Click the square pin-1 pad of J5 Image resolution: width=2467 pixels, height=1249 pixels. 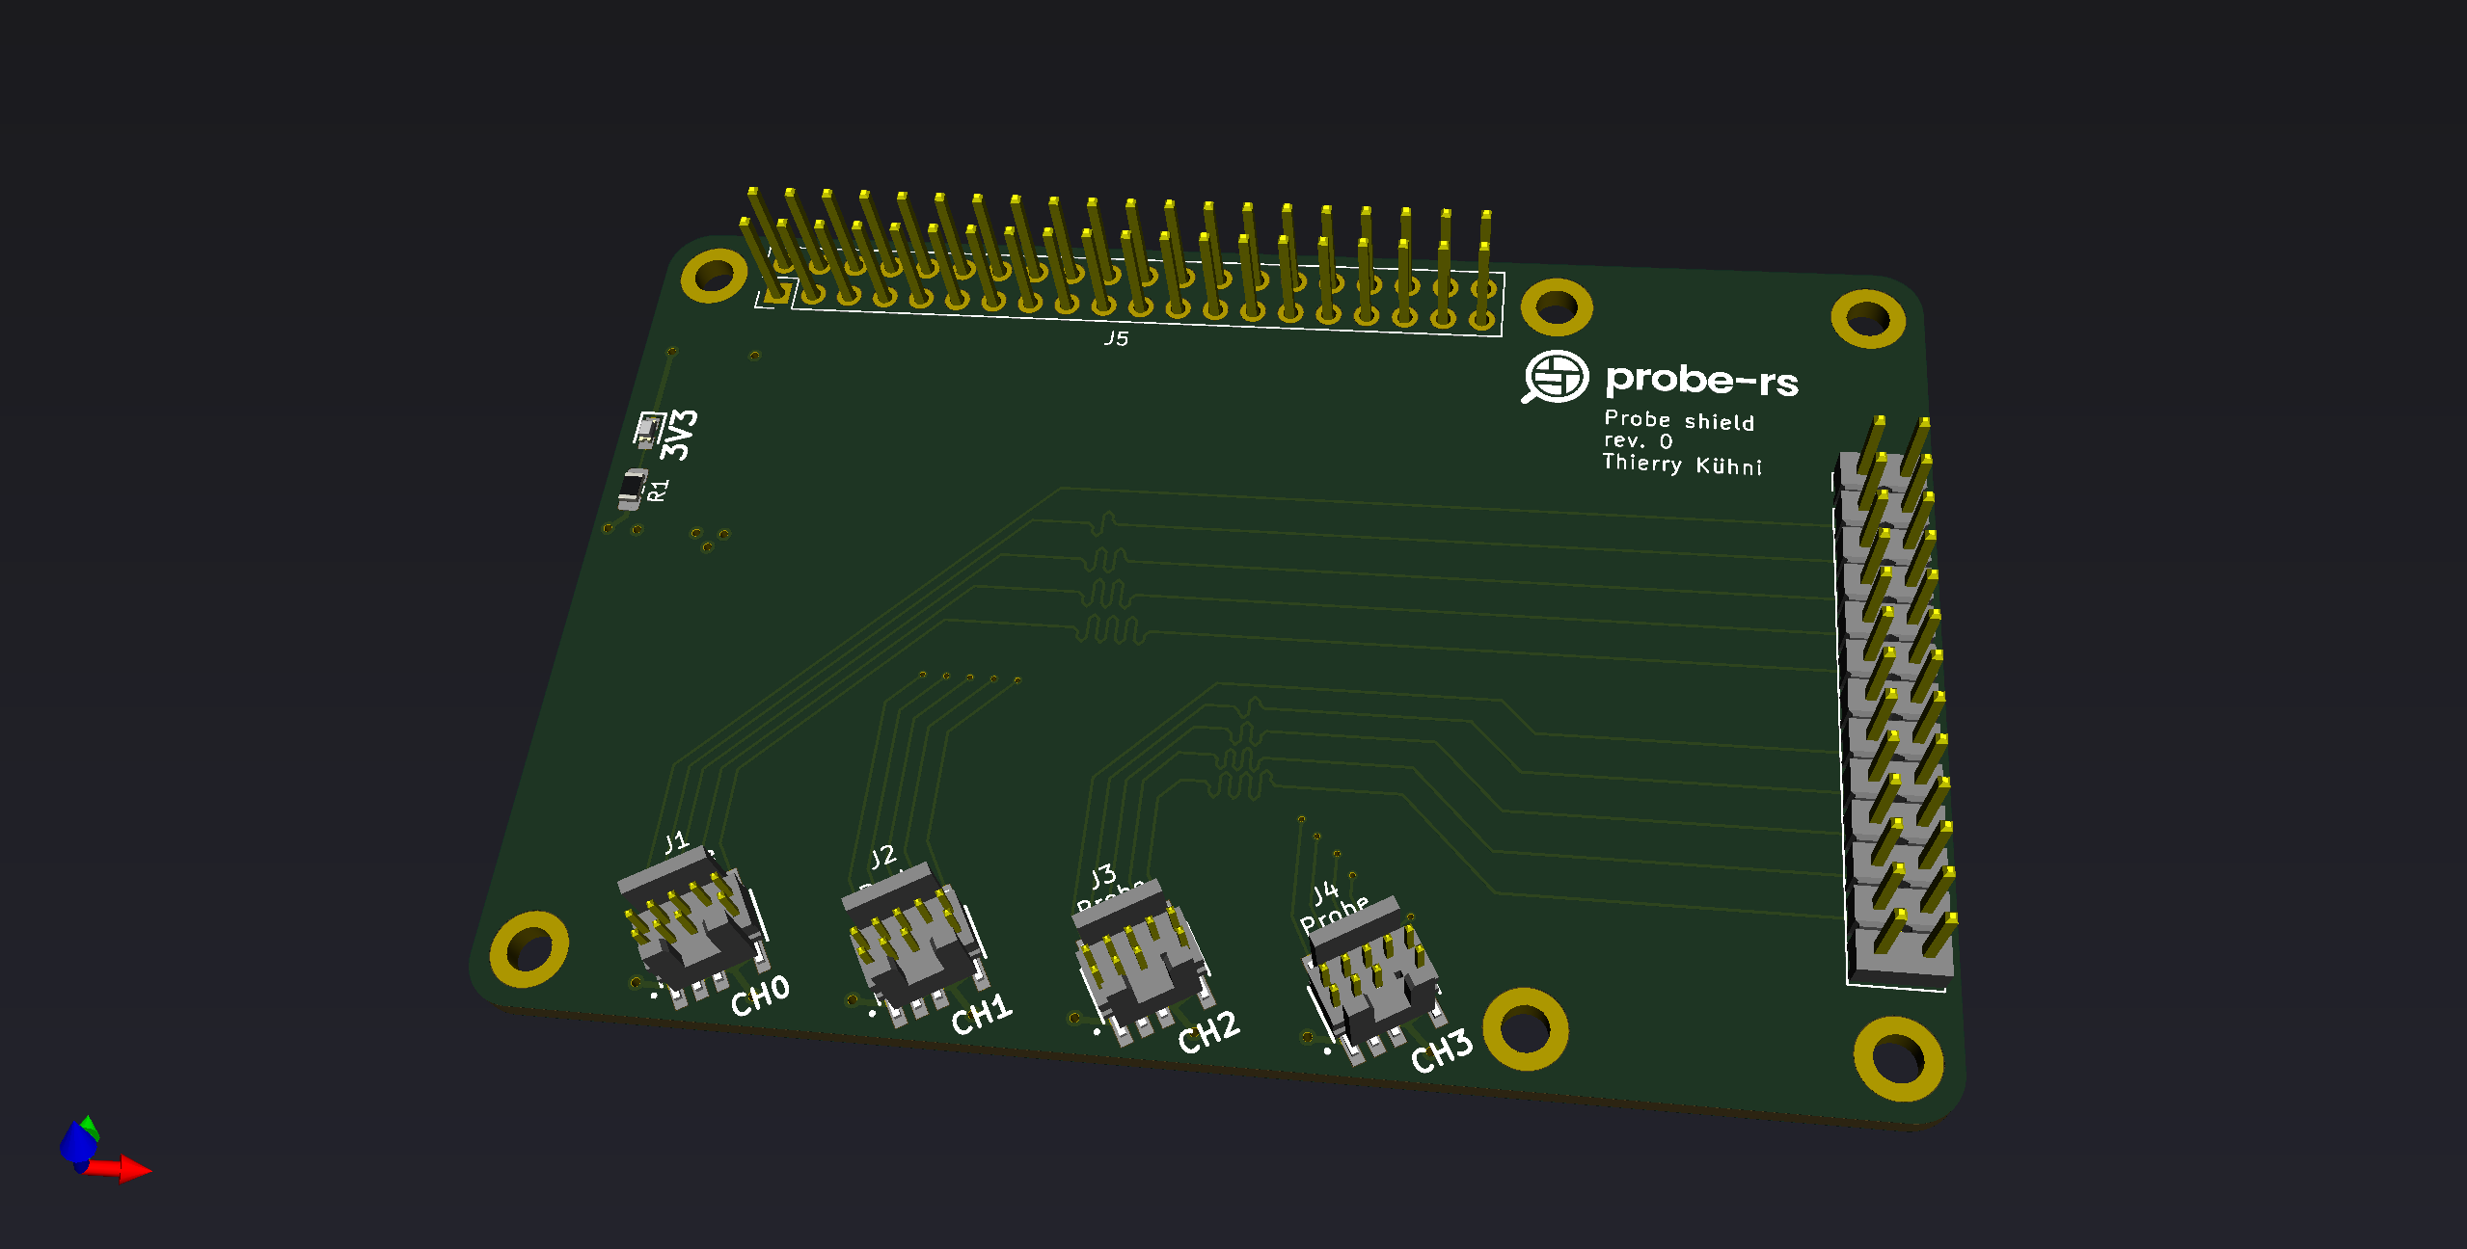coord(775,293)
